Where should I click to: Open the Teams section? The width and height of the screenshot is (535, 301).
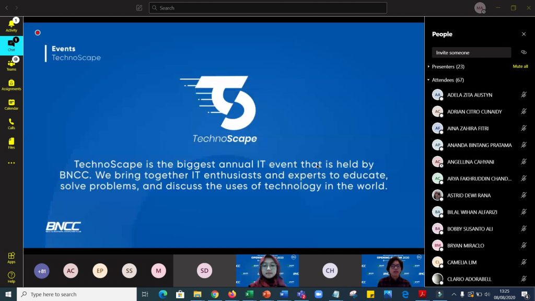pos(11,65)
